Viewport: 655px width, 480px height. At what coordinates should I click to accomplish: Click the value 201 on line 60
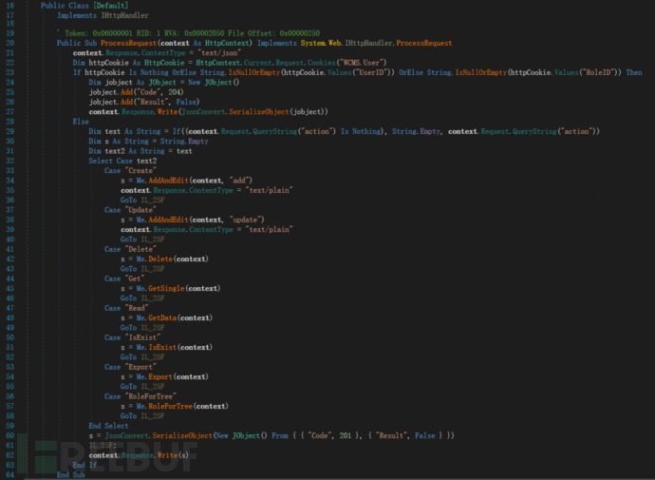click(345, 435)
